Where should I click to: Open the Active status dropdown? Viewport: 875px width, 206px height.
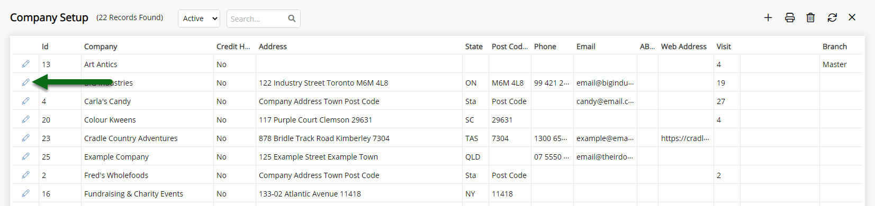[199, 18]
